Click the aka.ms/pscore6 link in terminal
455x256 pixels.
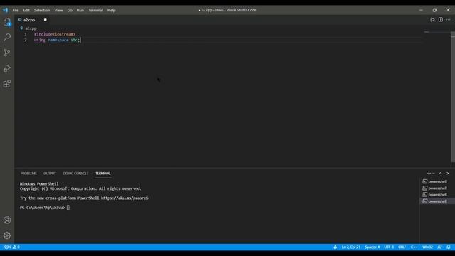(124, 198)
